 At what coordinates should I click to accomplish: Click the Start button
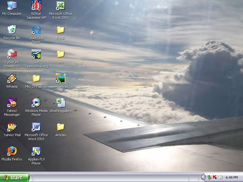15,177
